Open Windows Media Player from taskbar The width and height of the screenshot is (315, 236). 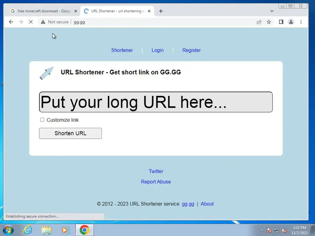tap(65, 230)
